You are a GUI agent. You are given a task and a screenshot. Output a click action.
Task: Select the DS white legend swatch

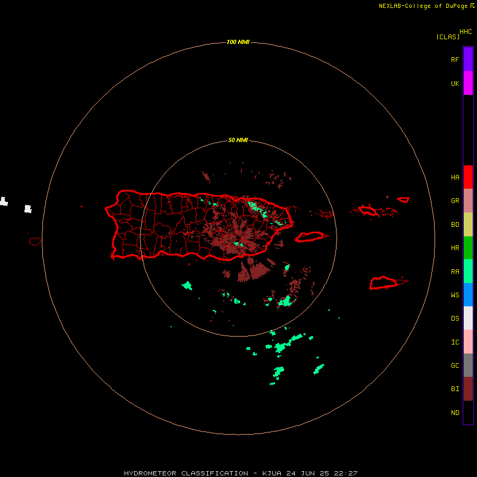pyautogui.click(x=468, y=318)
